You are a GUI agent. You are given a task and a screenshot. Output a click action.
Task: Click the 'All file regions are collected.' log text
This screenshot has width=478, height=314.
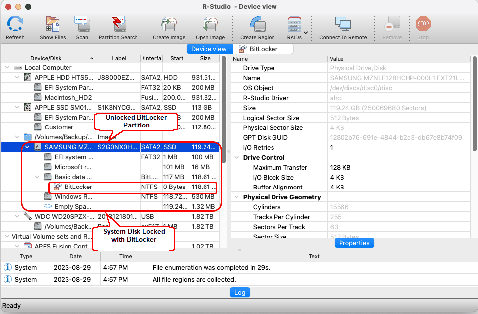(194, 279)
